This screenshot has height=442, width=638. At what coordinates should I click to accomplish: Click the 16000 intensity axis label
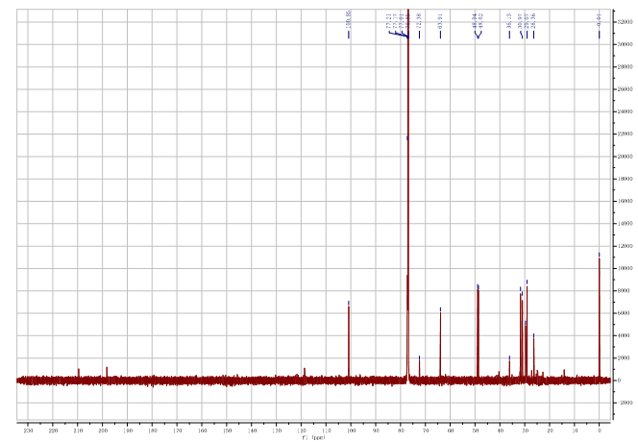pyautogui.click(x=625, y=201)
